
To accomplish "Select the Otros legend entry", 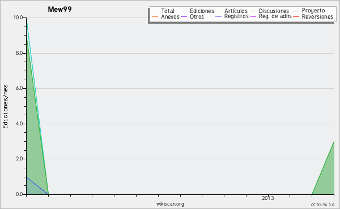I will 192,16.
